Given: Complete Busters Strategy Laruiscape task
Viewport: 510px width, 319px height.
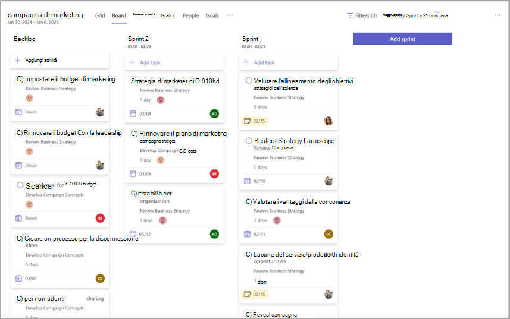Looking at the screenshot, I should pos(249,141).
